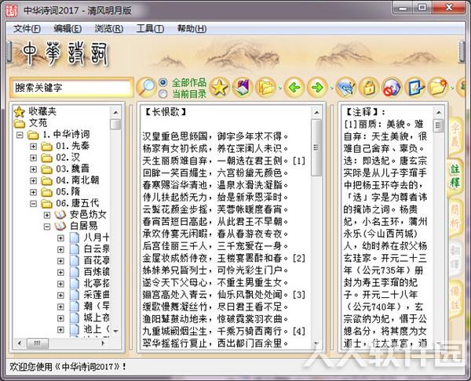
Task: Click the books library toolbar icon
Action: [243, 87]
